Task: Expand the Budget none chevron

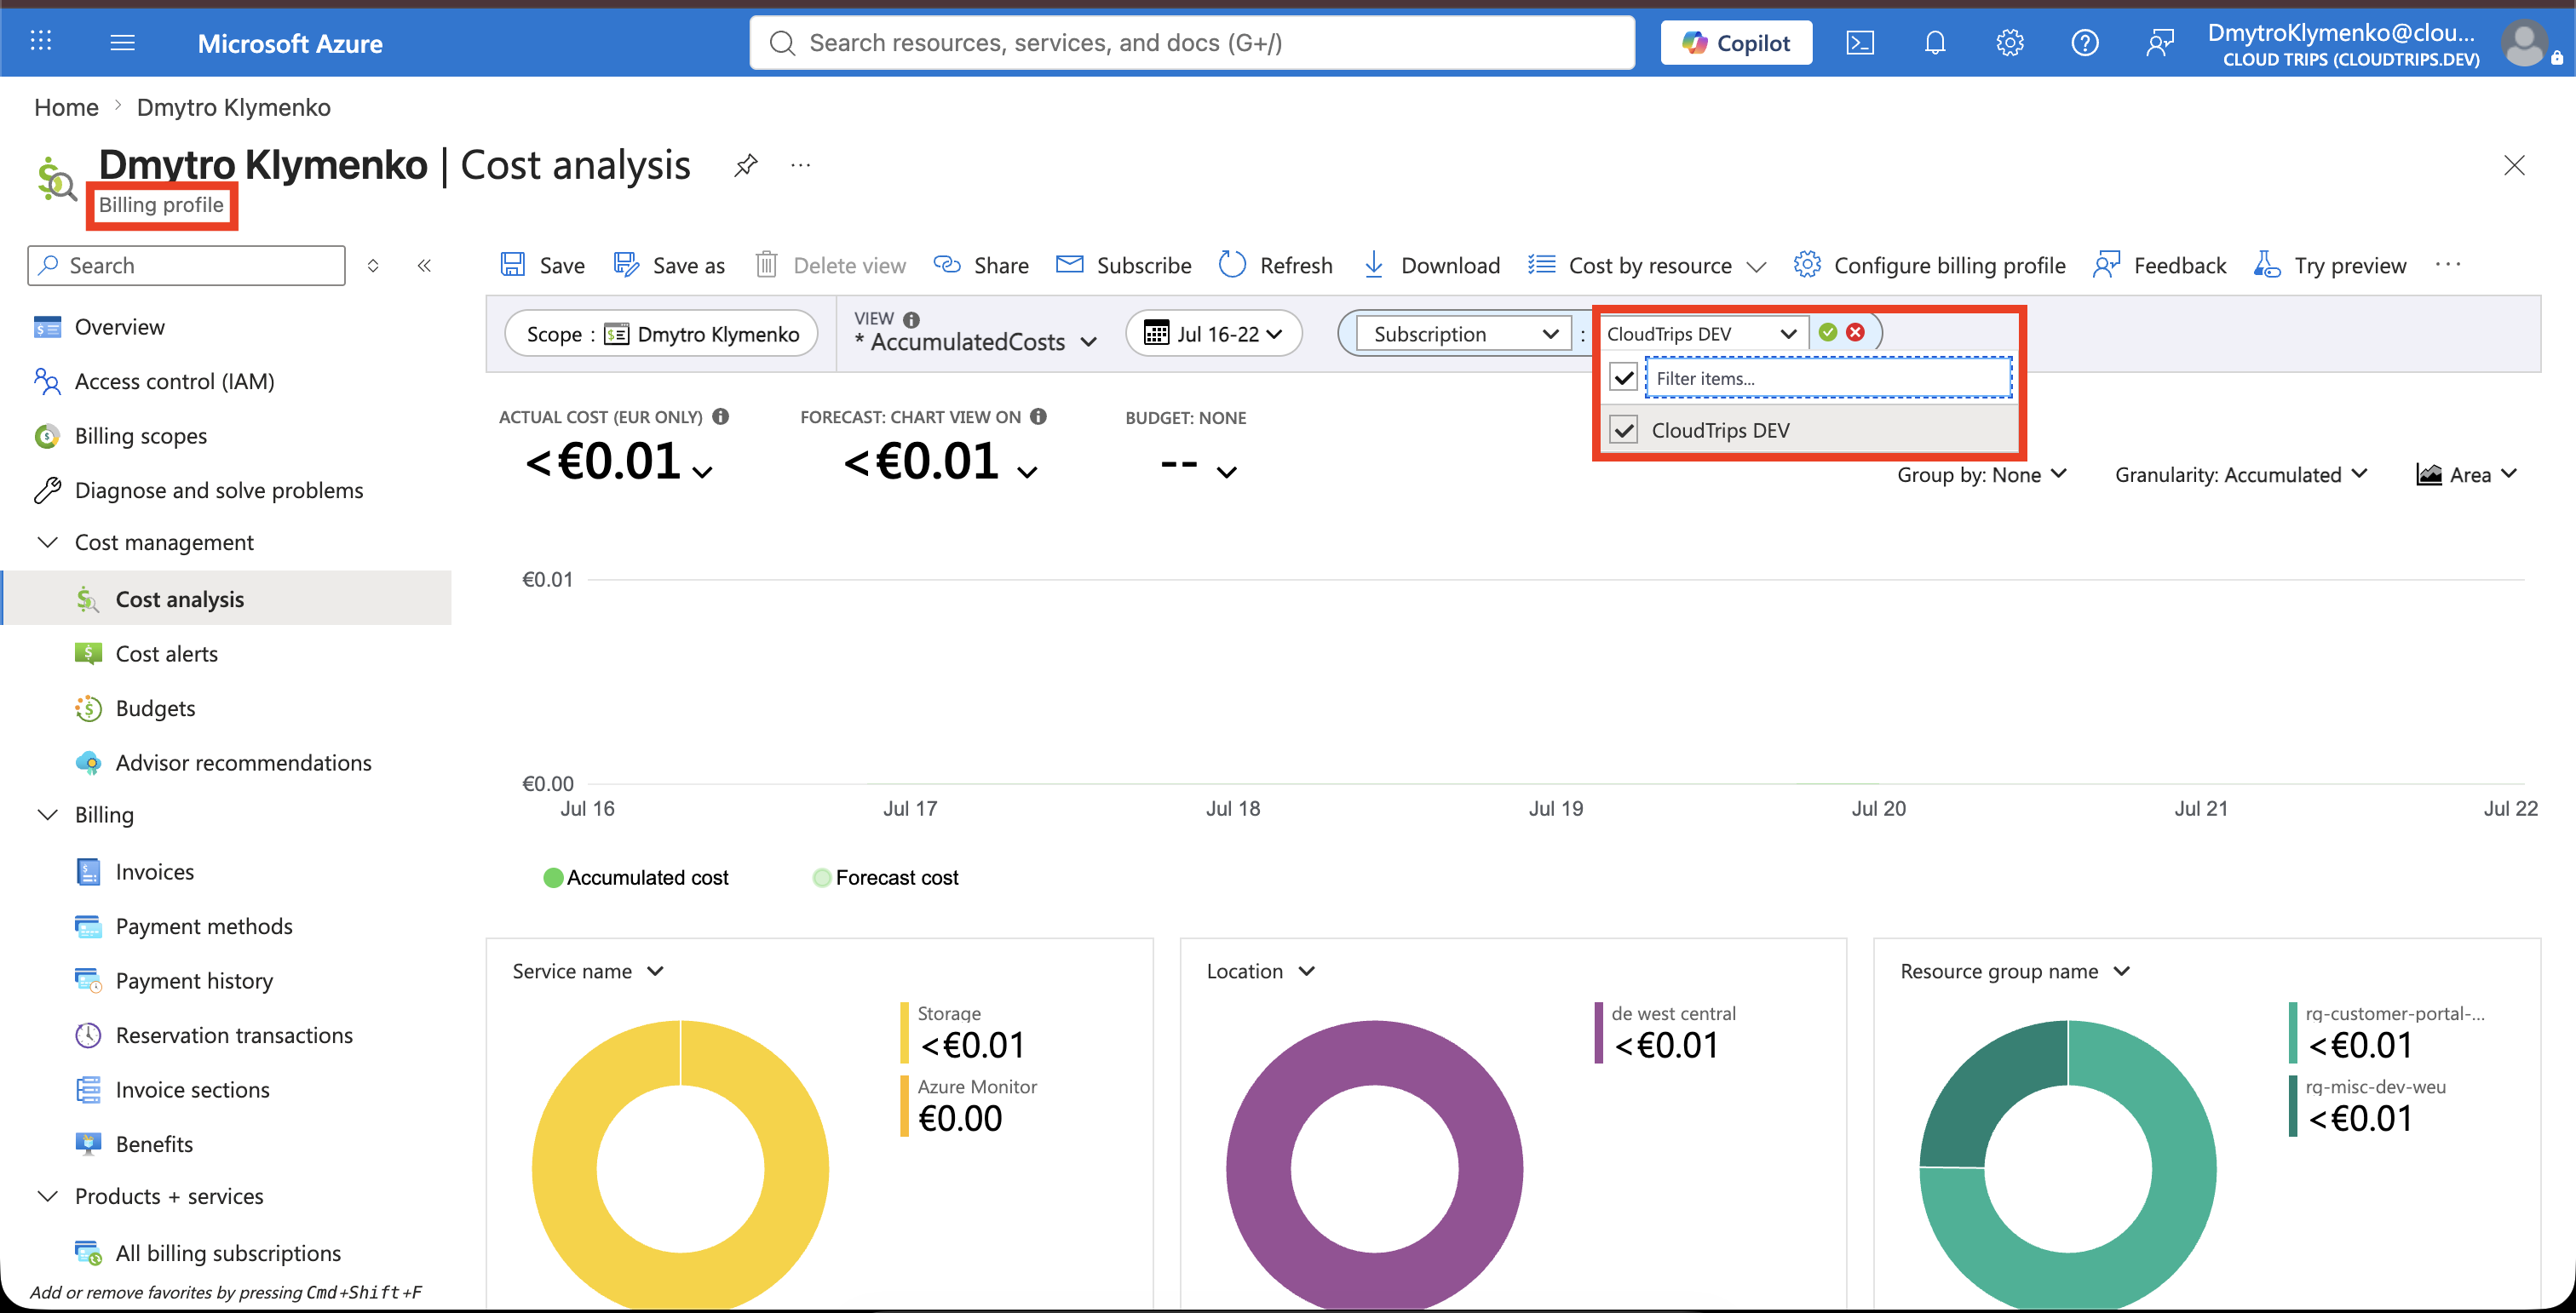Action: click(x=1227, y=472)
